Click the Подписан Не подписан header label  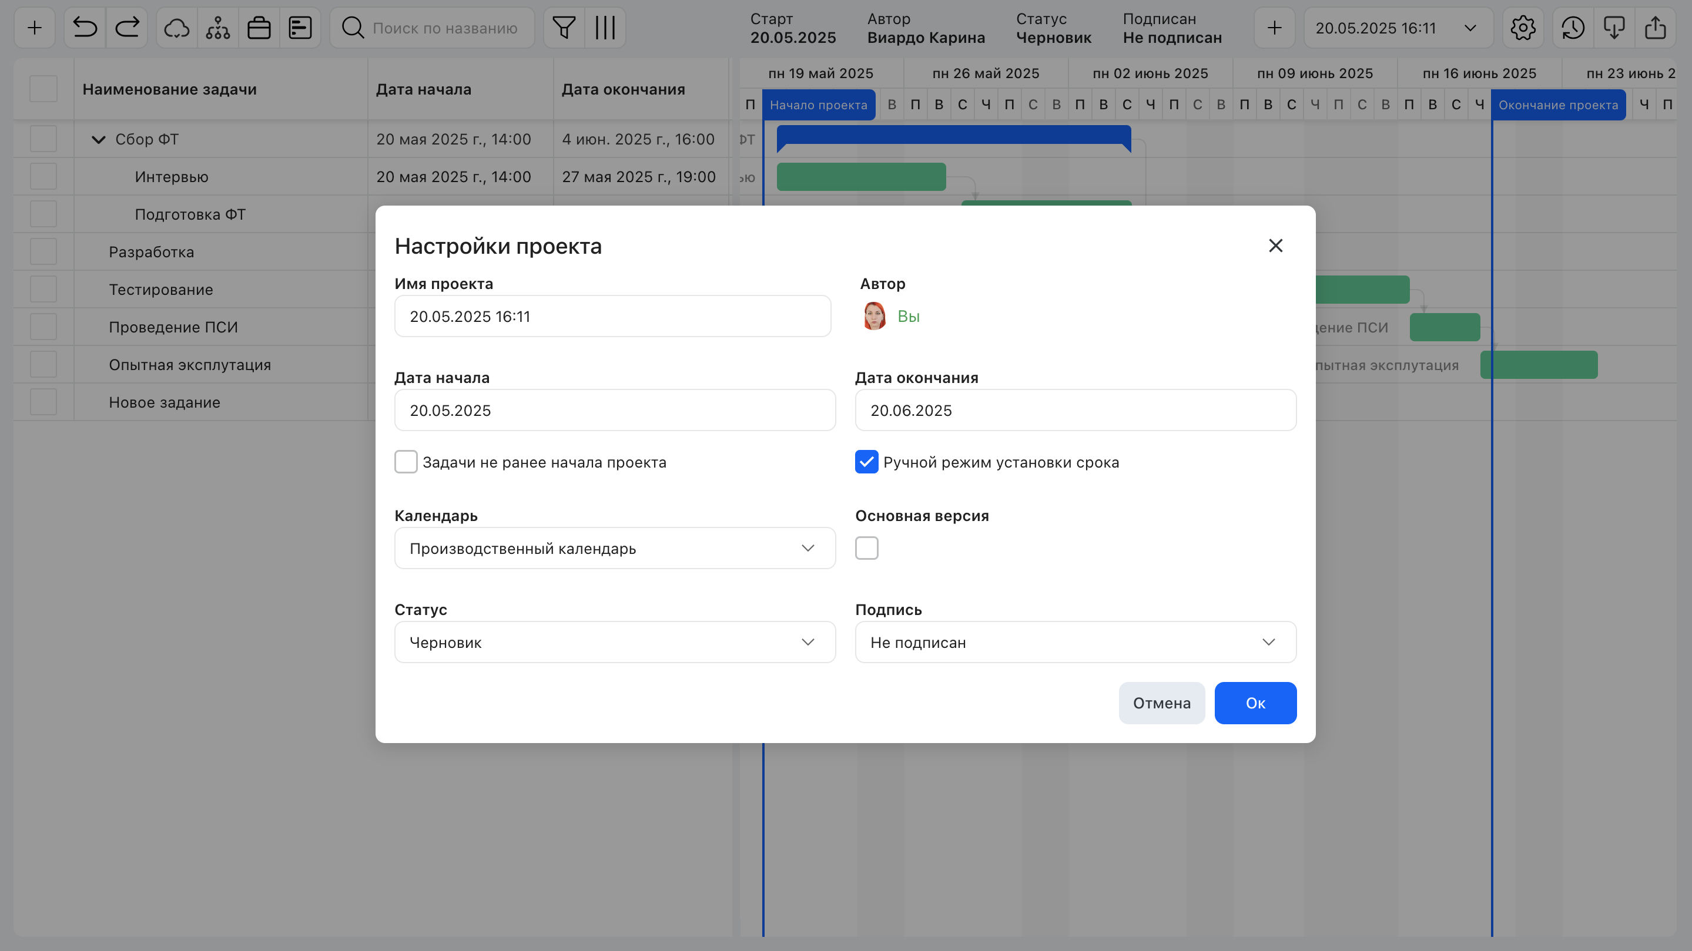click(1172, 28)
